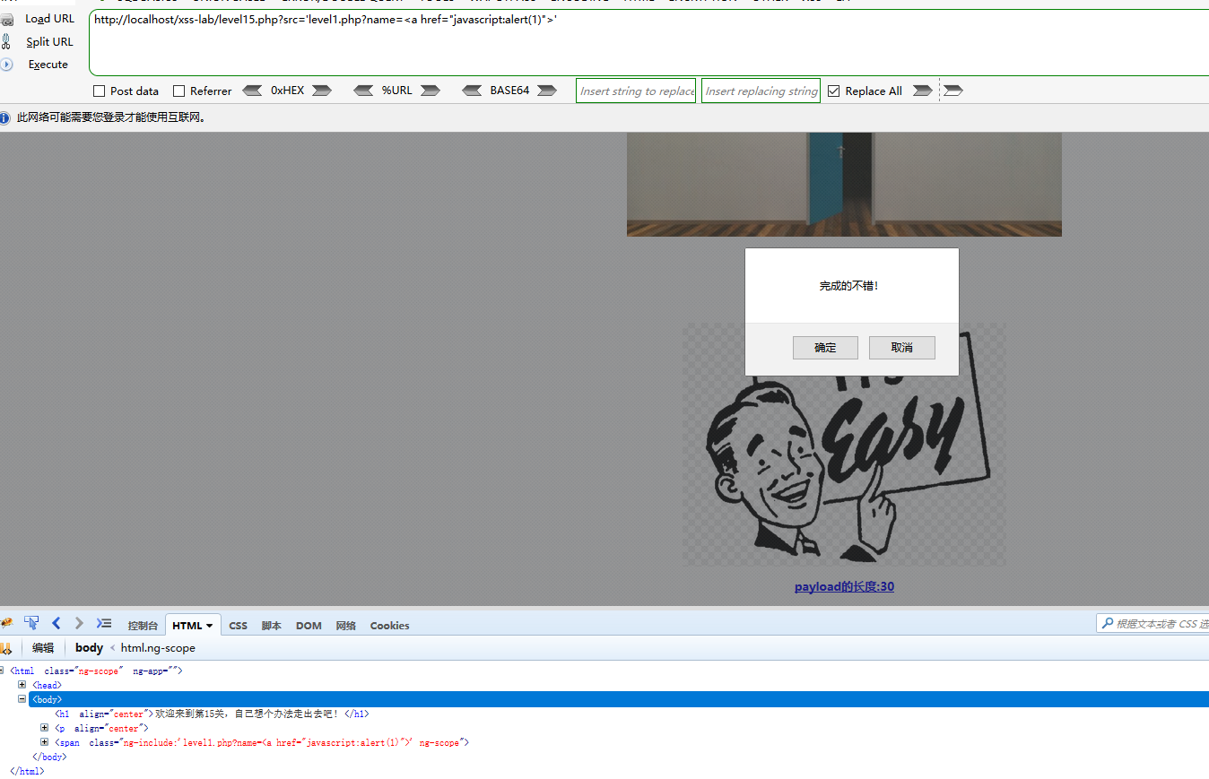Click the It's Easy cartoon image

(844, 444)
